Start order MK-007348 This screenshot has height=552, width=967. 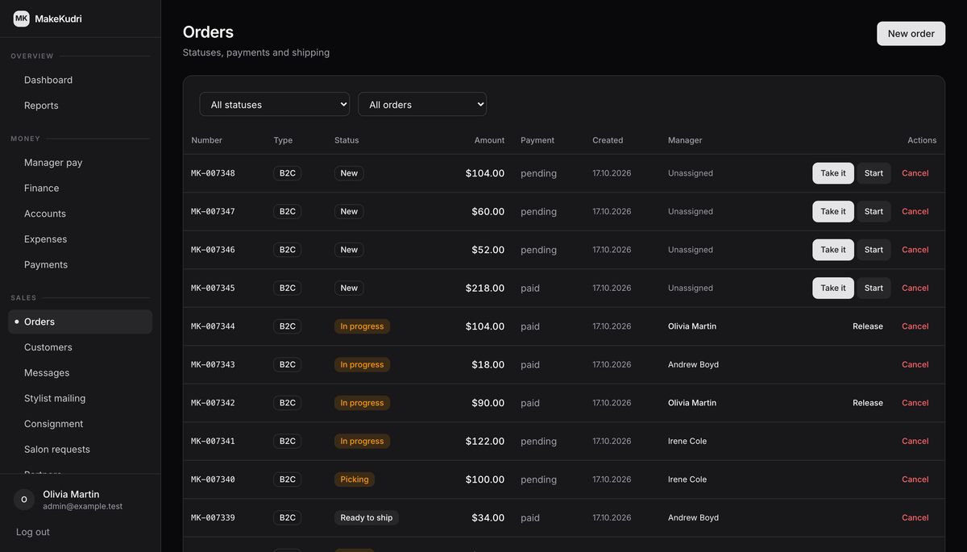874,173
